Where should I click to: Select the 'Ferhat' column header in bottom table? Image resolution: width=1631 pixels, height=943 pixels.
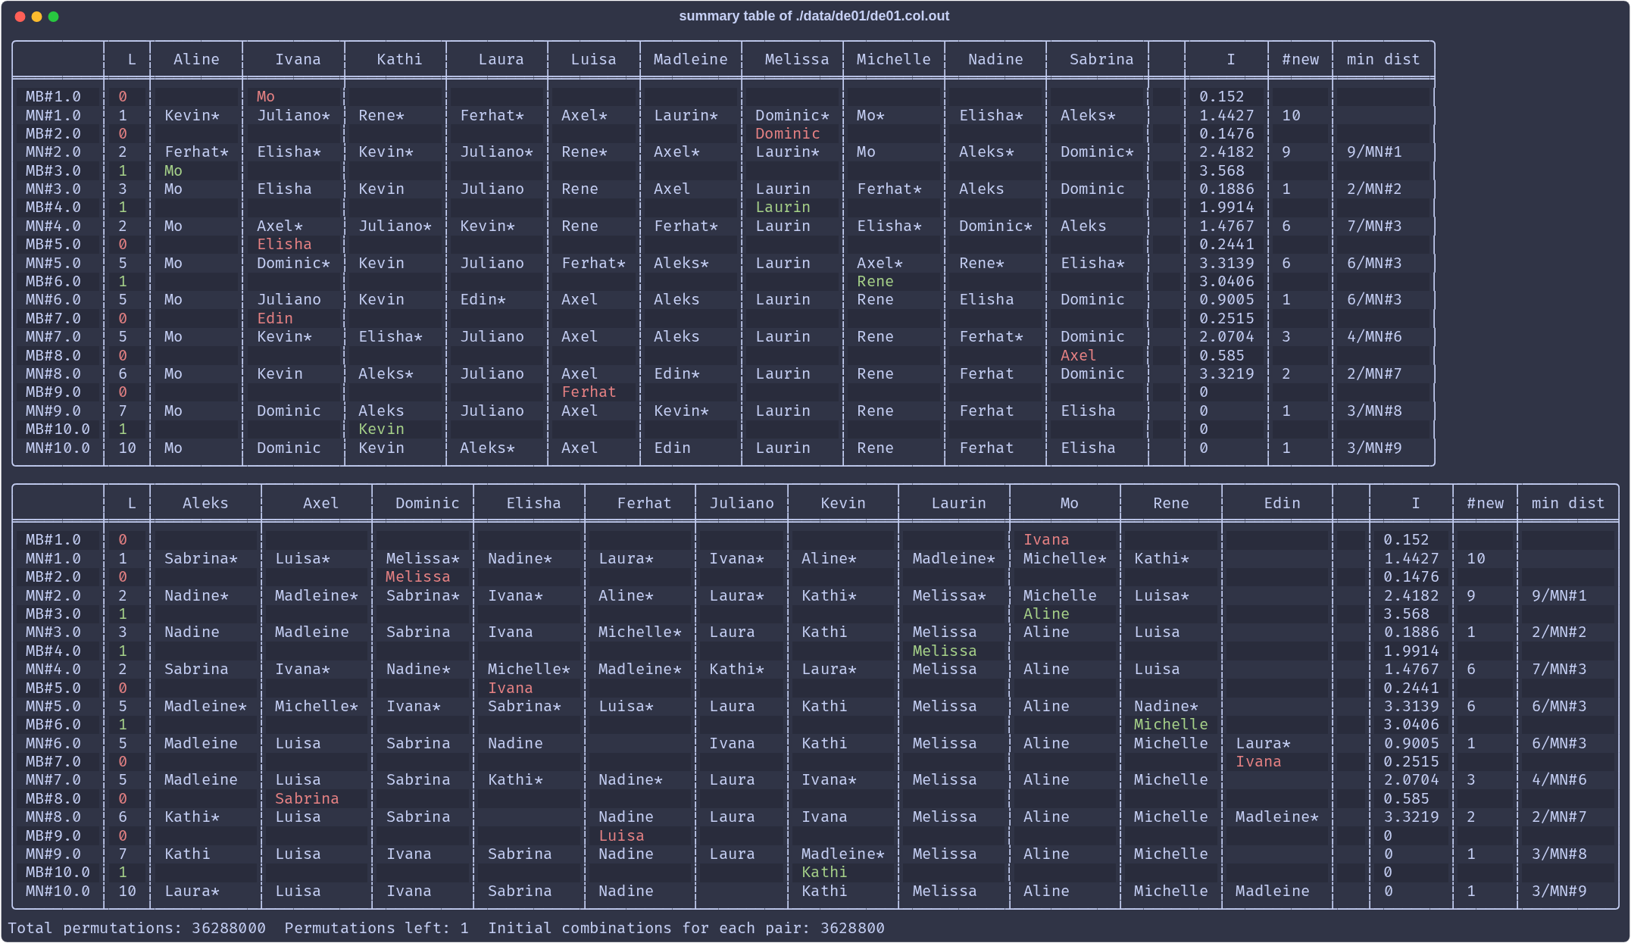pos(644,503)
